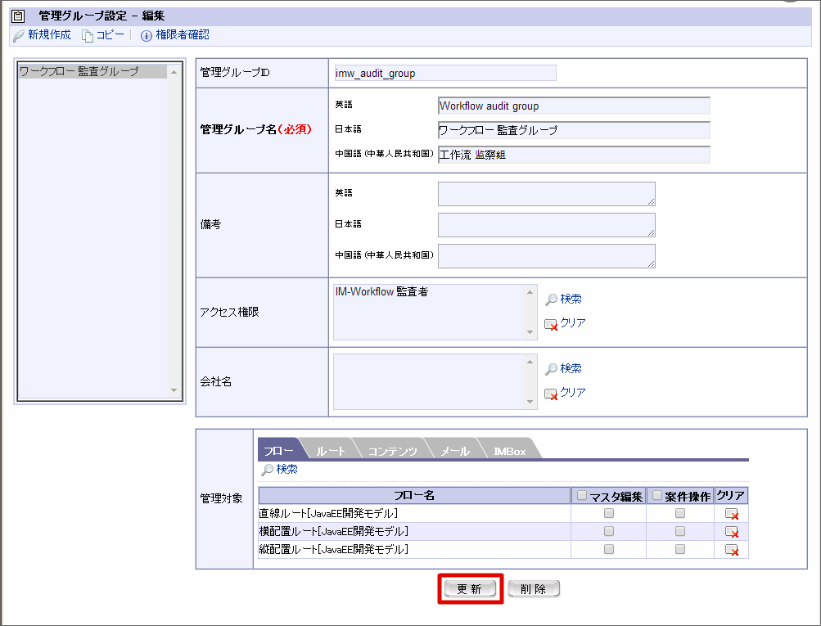The image size is (821, 626).
Task: Check 案件操作 for 横配置ルート
Action: [680, 531]
